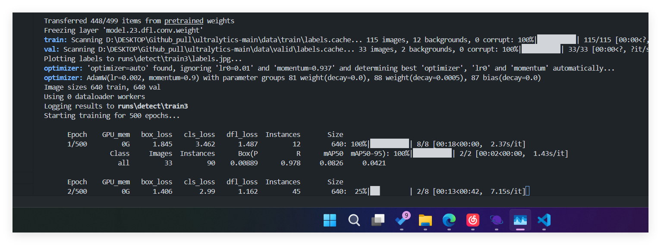661x245 pixels.
Task: Open Task View from the taskbar
Action: pos(378,220)
